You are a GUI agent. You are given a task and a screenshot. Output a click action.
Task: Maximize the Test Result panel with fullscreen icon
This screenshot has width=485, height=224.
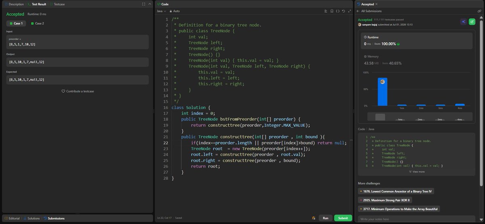pos(143,4)
